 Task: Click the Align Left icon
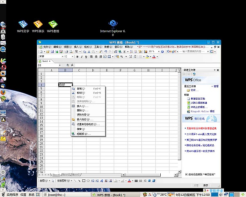(91, 57)
